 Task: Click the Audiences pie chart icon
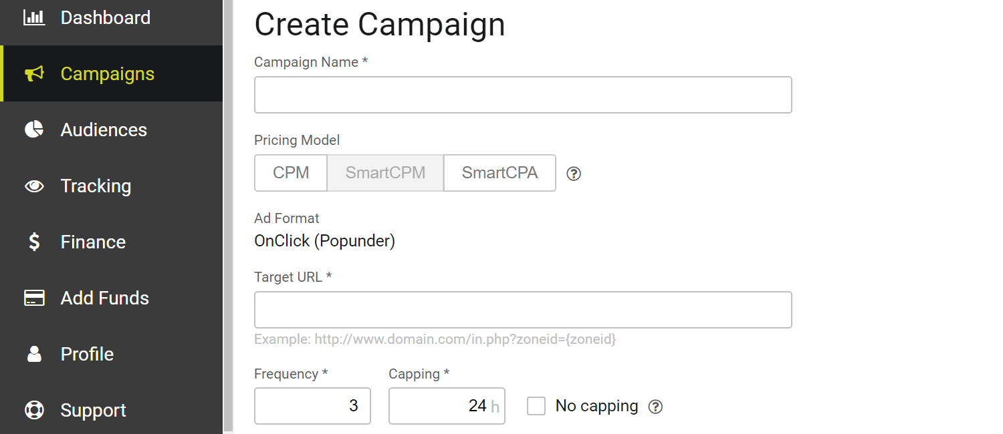coord(34,130)
